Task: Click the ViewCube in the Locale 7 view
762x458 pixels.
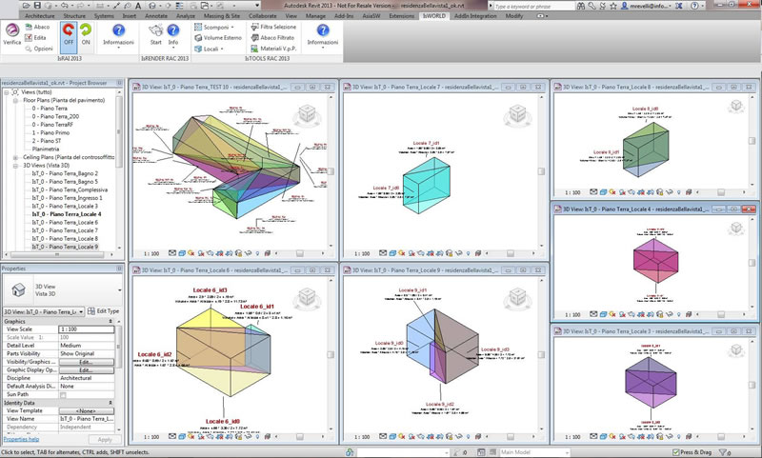Action: tap(517, 115)
